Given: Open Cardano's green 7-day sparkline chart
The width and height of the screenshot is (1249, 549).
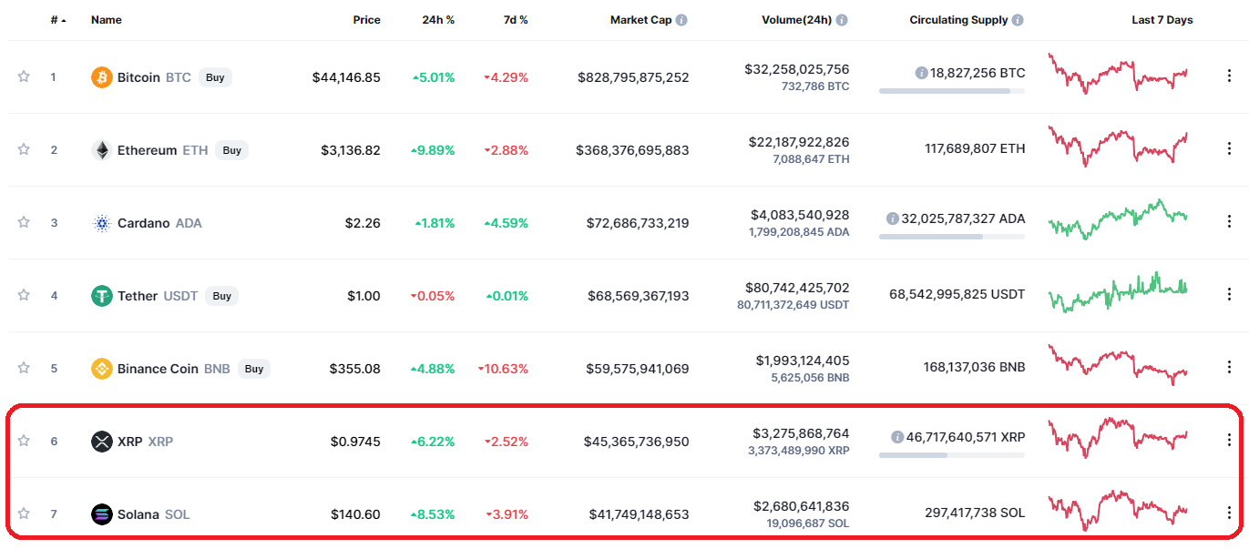Looking at the screenshot, I should coord(1118,219).
